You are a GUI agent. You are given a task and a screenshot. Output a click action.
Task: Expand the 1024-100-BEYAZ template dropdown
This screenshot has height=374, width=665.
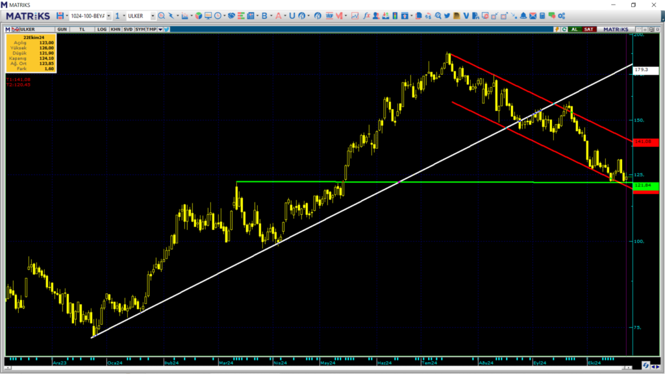pyautogui.click(x=108, y=16)
